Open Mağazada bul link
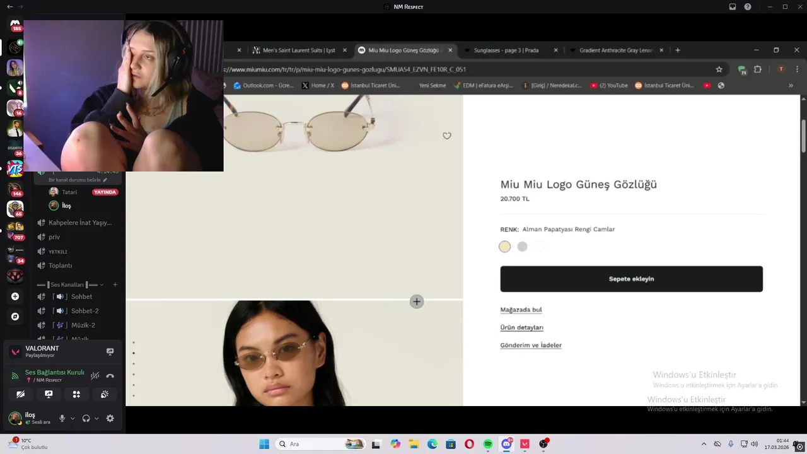Screen dimensions: 807x454 tap(521, 310)
